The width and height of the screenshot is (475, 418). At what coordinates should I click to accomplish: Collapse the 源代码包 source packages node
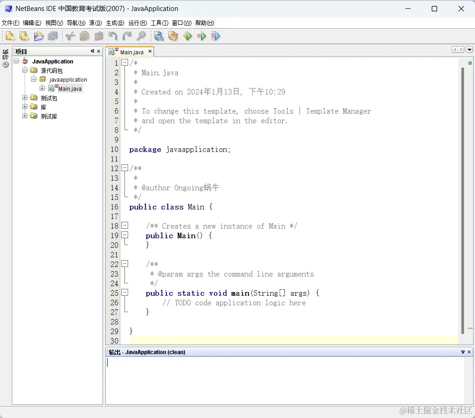[x=25, y=70]
